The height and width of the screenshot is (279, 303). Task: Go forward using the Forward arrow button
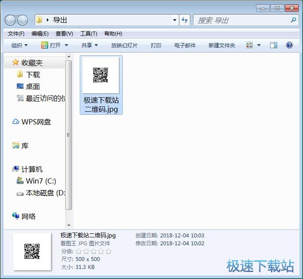[x=23, y=20]
